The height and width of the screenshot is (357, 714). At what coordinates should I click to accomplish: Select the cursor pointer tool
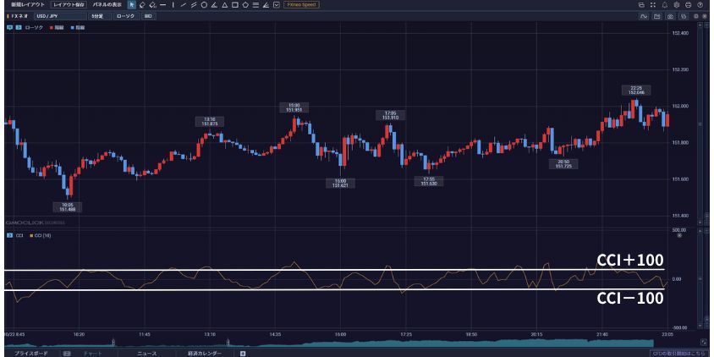[x=131, y=5]
